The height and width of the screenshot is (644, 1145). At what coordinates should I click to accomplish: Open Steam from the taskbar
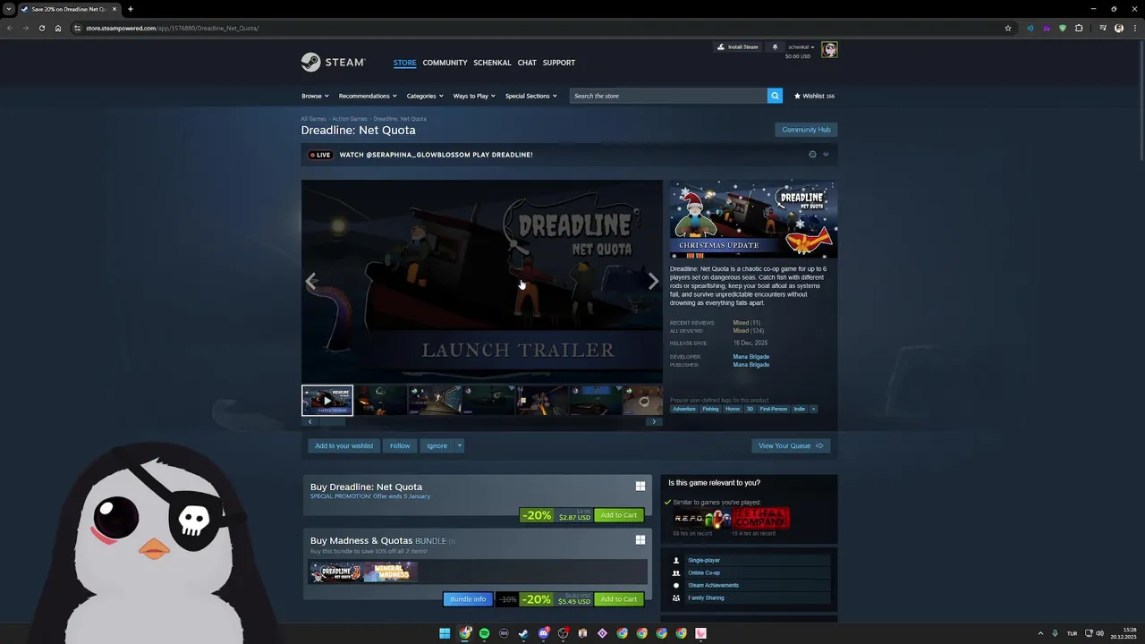pos(523,633)
